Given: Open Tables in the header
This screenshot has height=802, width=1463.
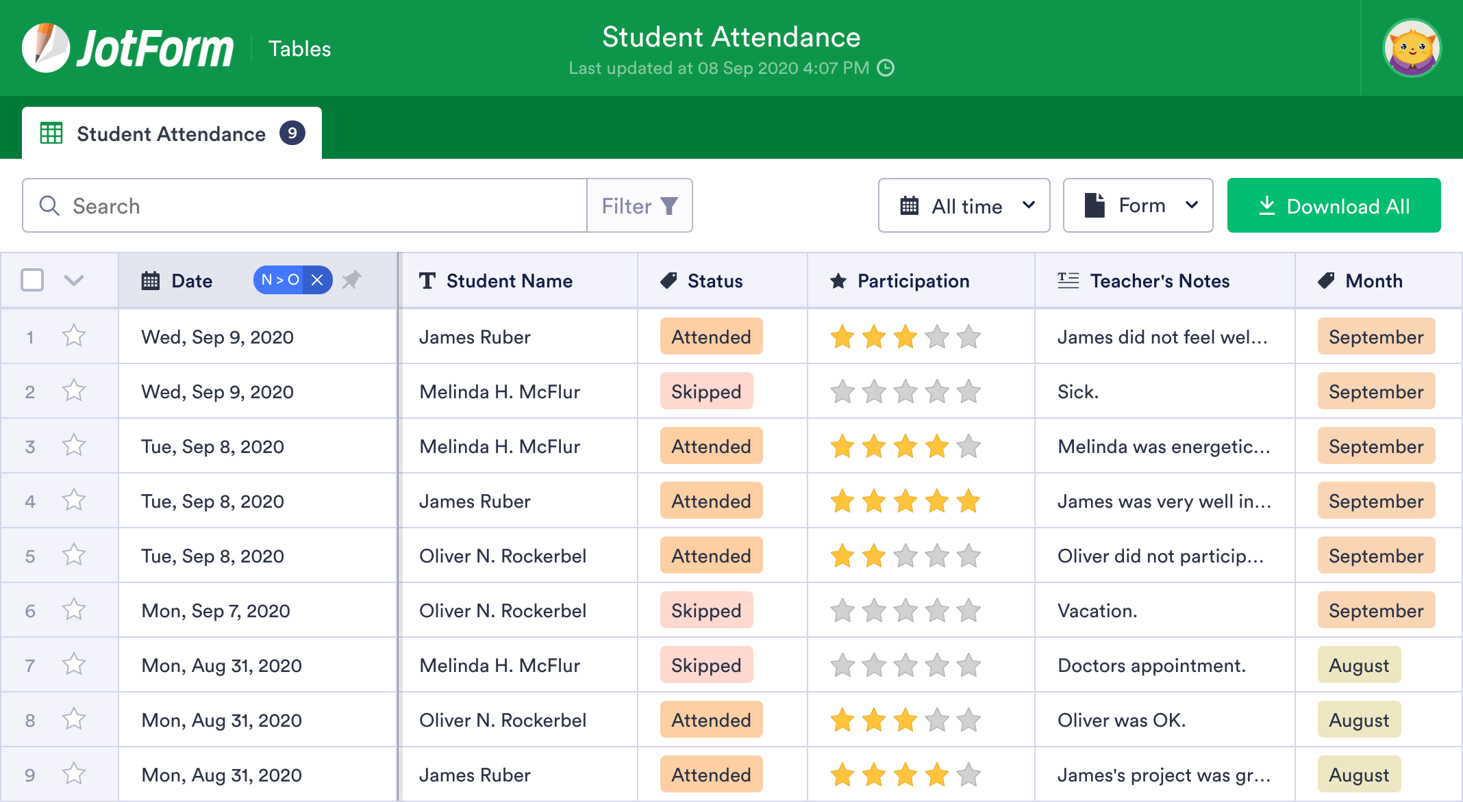Looking at the screenshot, I should pyautogui.click(x=299, y=49).
